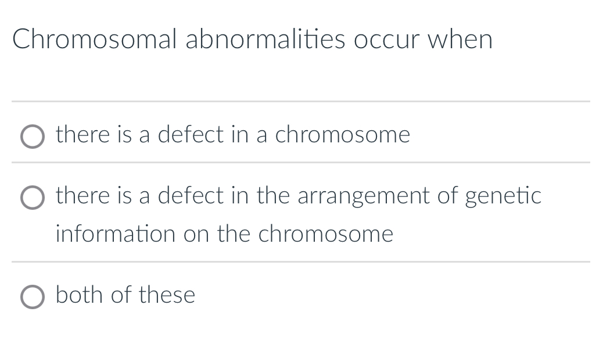The image size is (610, 351).
Task: Mark the 'arrangement of genetic information' option
Action: coord(32,198)
